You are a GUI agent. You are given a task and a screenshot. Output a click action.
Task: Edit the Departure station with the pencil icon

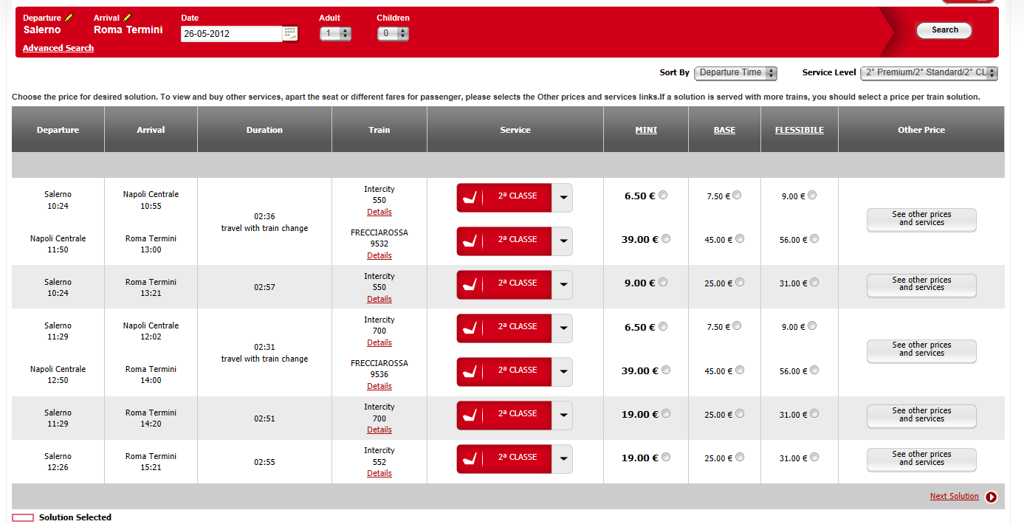(69, 18)
